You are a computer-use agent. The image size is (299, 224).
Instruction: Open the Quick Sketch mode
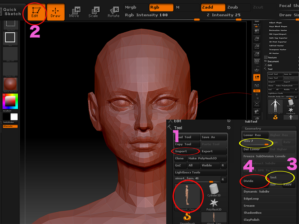point(12,12)
